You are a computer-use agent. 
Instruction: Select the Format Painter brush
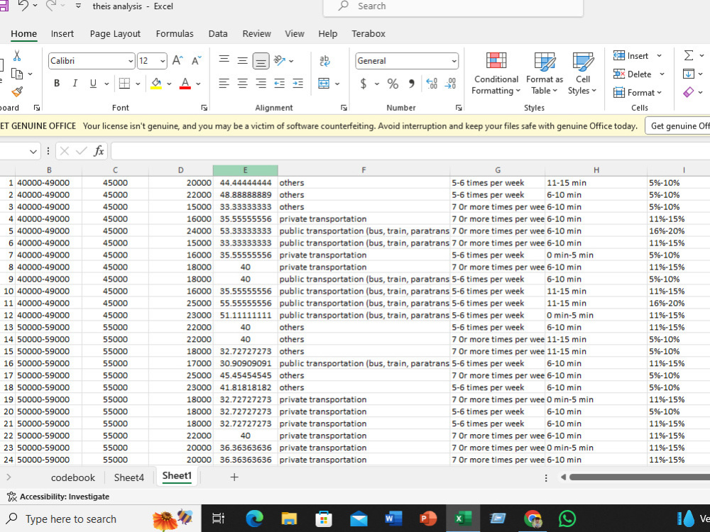pyautogui.click(x=17, y=92)
